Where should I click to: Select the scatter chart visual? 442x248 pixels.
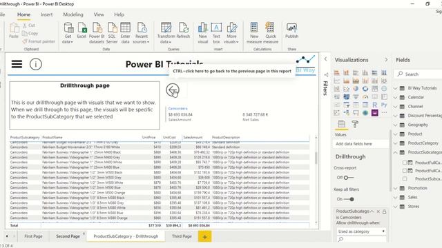pyautogui.click(x=347, y=89)
